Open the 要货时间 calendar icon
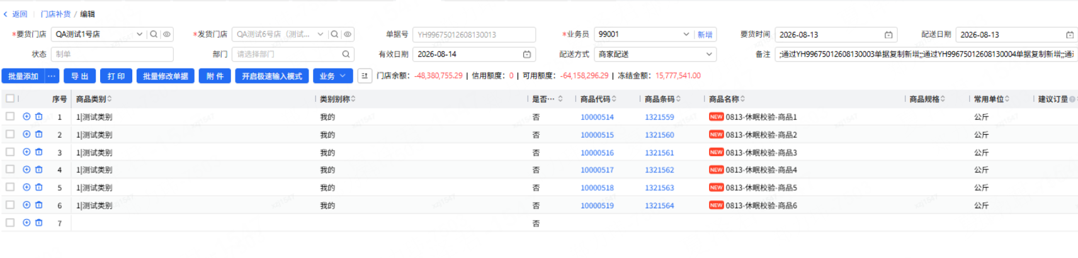This screenshot has width=1078, height=258. tap(888, 35)
